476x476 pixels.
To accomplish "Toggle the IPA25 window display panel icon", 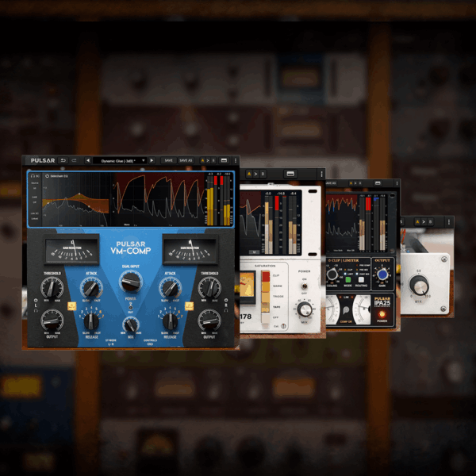I will [x=378, y=183].
